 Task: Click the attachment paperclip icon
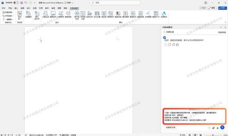(x=213, y=128)
